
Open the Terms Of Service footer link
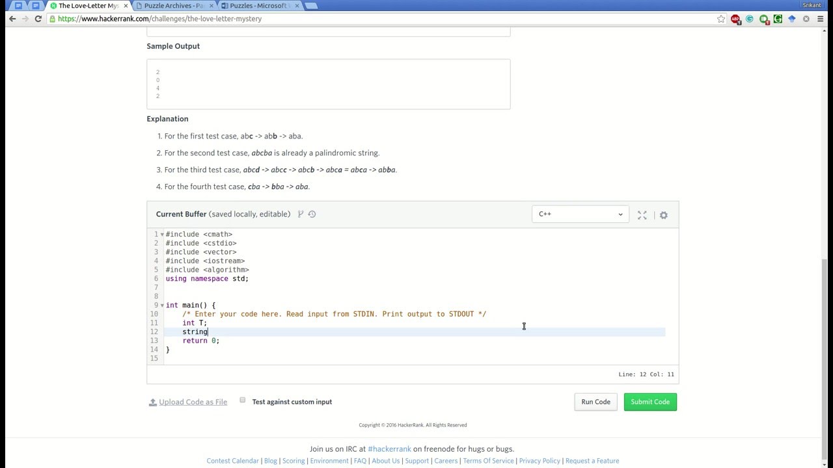[x=489, y=461]
